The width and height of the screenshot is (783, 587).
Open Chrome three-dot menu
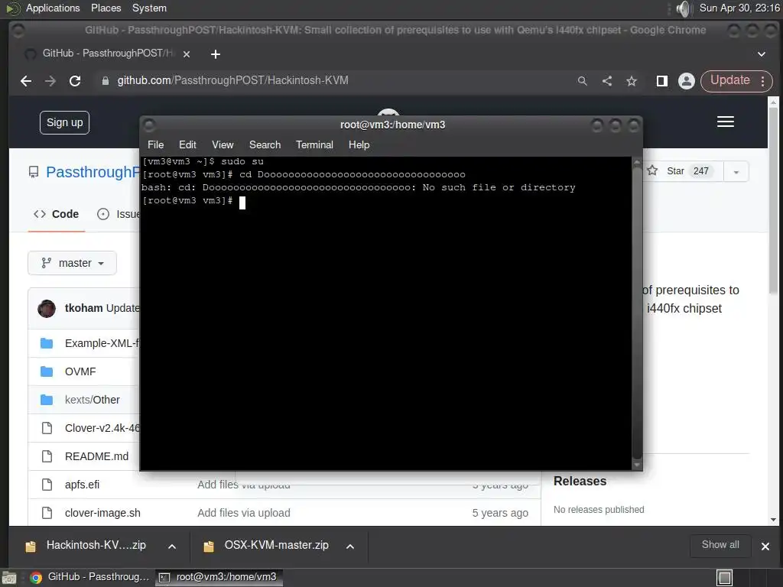763,81
